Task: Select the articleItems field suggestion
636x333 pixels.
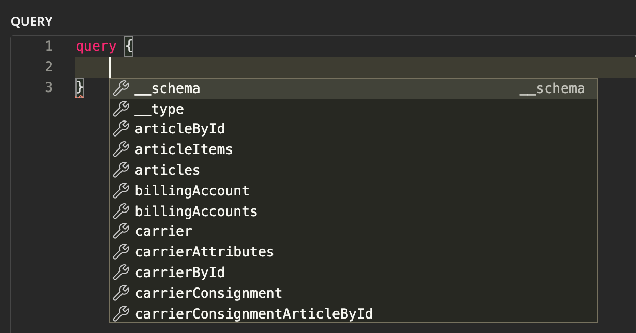Action: pyautogui.click(x=184, y=150)
